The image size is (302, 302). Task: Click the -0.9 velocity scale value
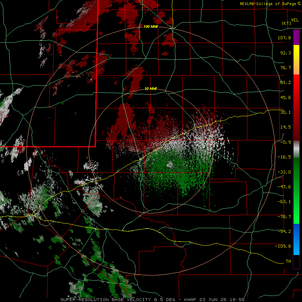click(286, 142)
